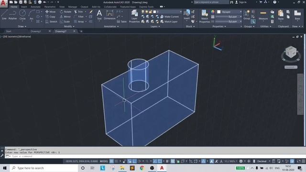Click the Trim tool
306x172 pixels.
click(78, 11)
